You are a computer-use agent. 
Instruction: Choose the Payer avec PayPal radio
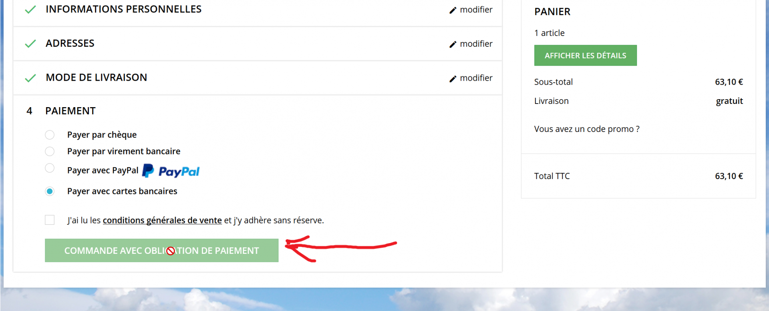(50, 168)
